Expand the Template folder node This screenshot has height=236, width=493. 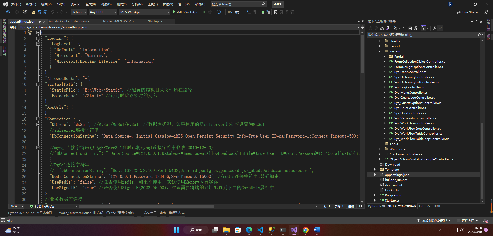click(x=375, y=169)
